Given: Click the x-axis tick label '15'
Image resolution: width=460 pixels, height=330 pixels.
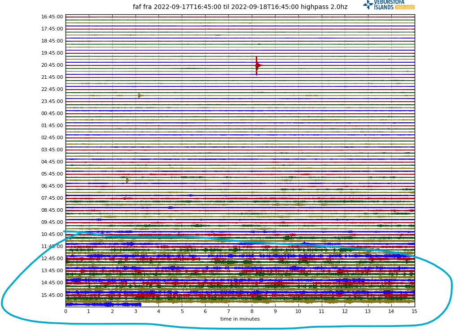Looking at the screenshot, I should (414, 311).
